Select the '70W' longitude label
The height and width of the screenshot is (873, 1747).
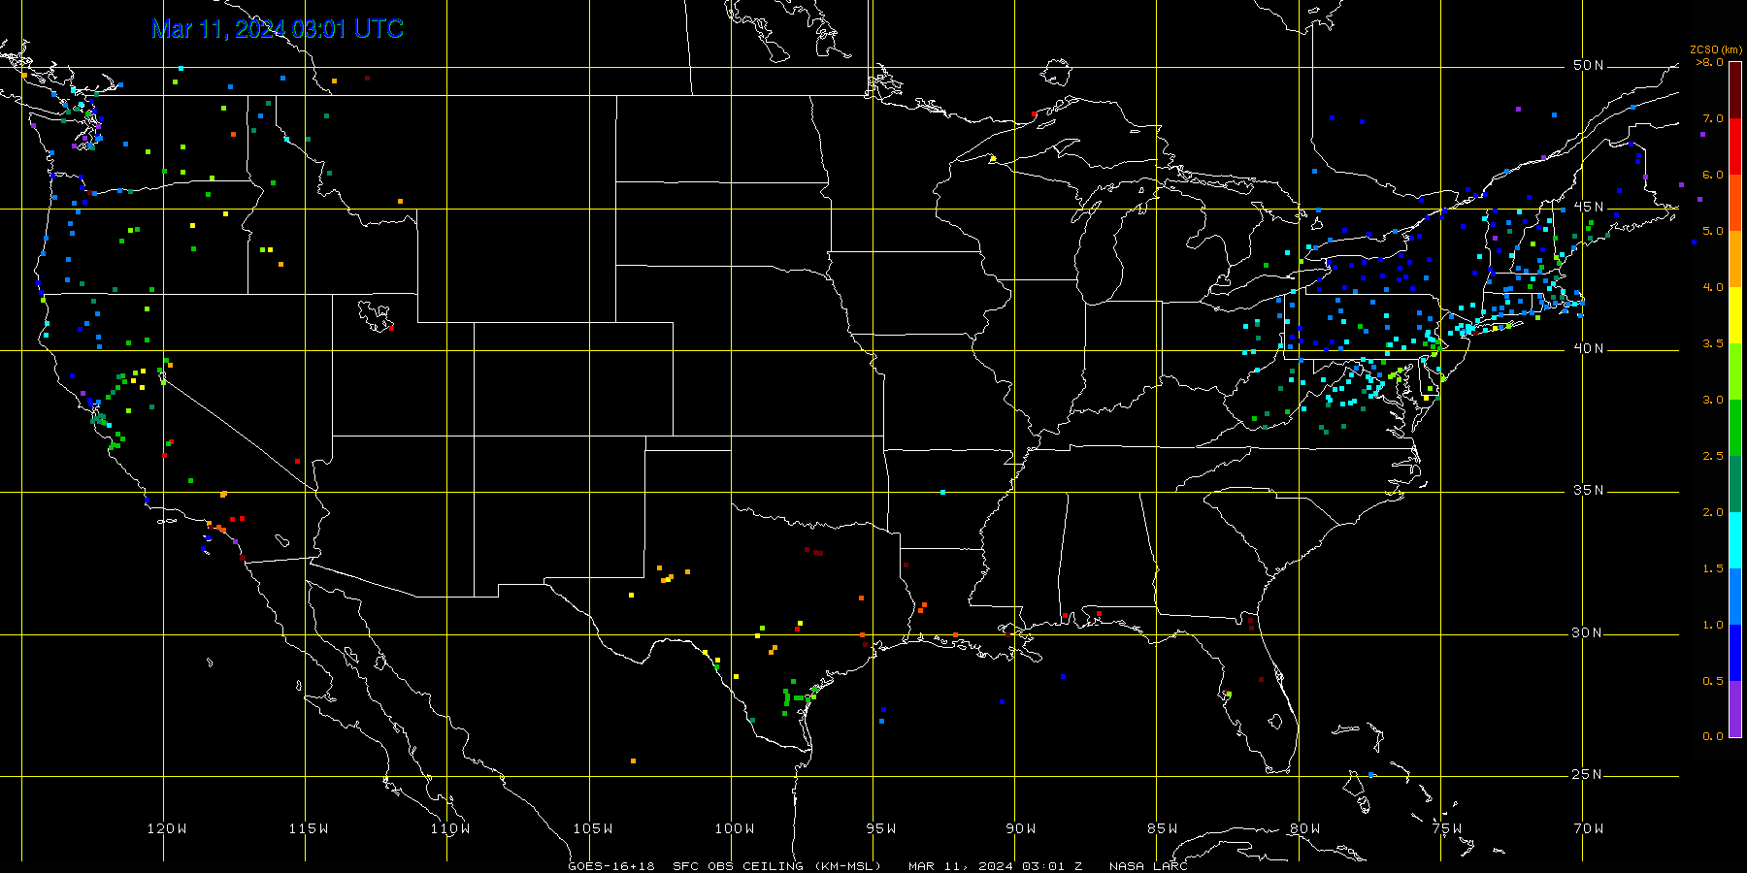1589,828
